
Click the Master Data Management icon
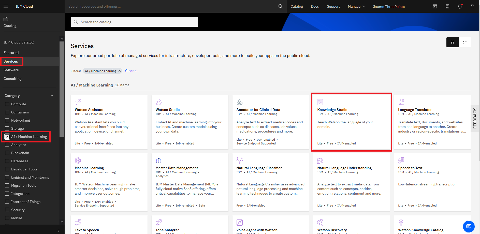159,160
